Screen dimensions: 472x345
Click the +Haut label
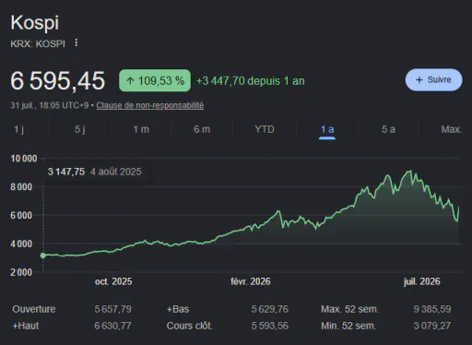(x=26, y=326)
